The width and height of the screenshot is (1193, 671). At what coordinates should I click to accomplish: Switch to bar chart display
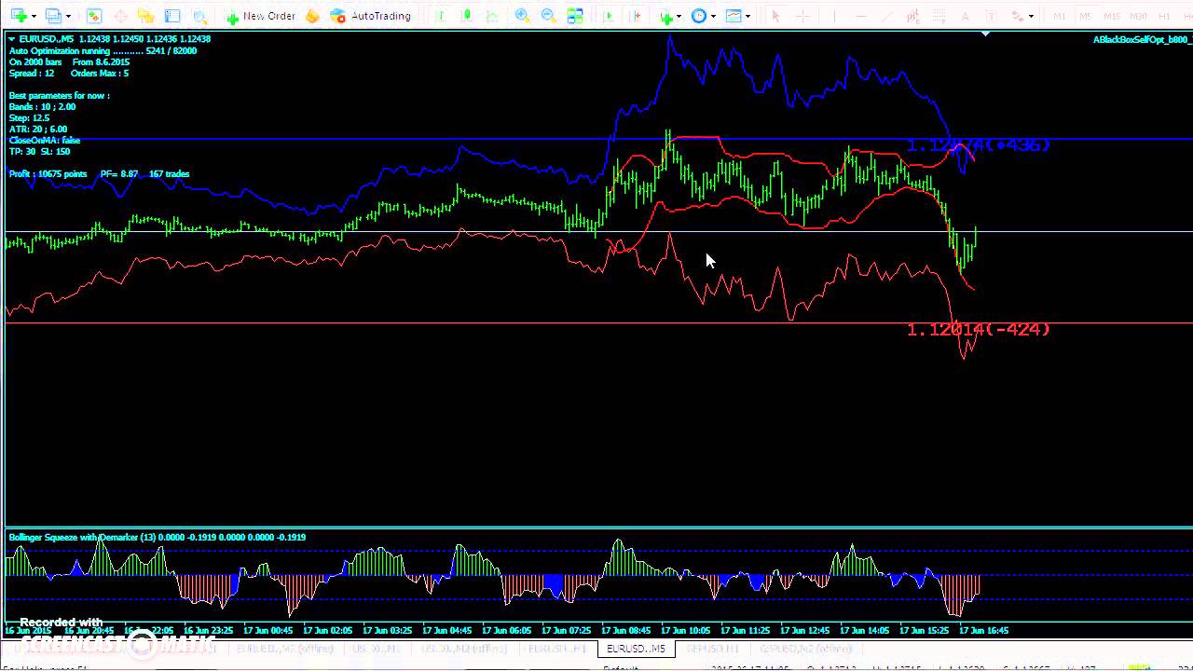coord(441,16)
